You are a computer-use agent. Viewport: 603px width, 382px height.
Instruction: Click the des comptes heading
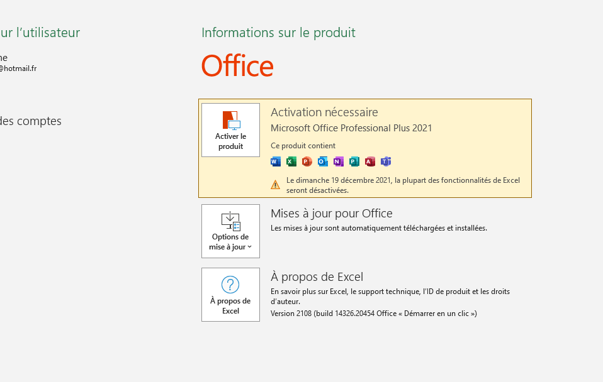(x=31, y=121)
